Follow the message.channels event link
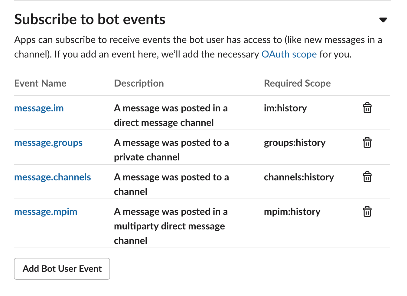 (53, 177)
